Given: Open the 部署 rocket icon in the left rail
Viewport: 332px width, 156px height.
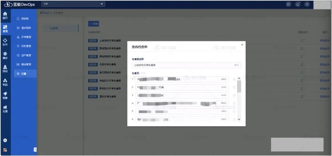Looking at the screenshot, I should tap(5, 96).
